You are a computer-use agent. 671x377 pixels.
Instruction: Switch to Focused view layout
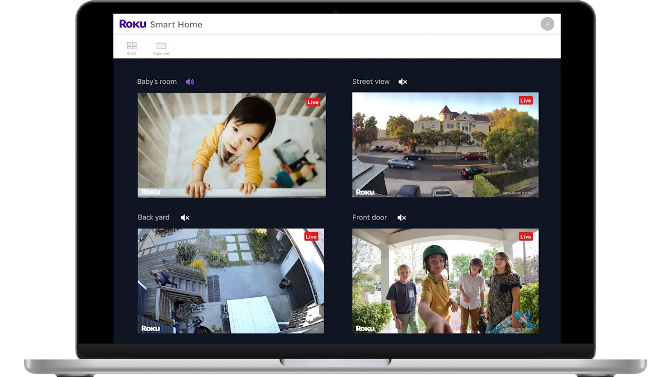pyautogui.click(x=161, y=48)
